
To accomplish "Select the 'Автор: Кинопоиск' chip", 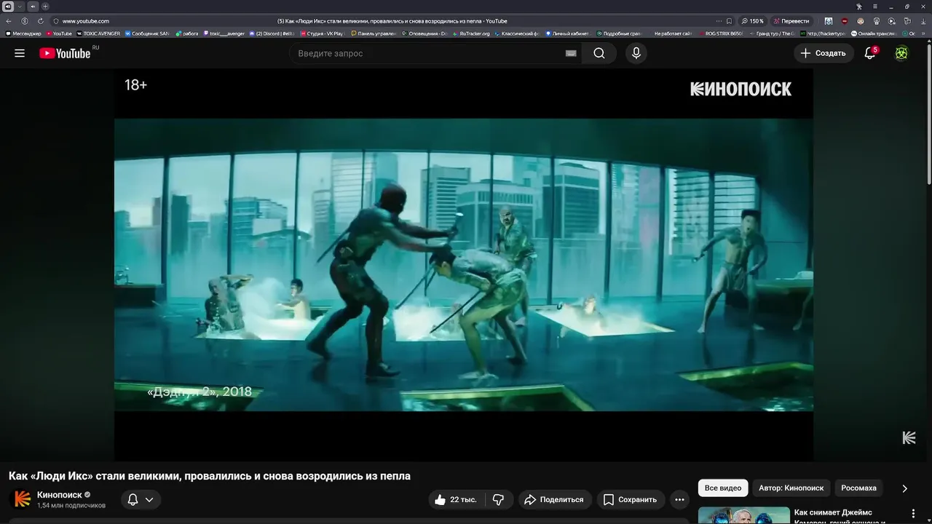I will [791, 488].
